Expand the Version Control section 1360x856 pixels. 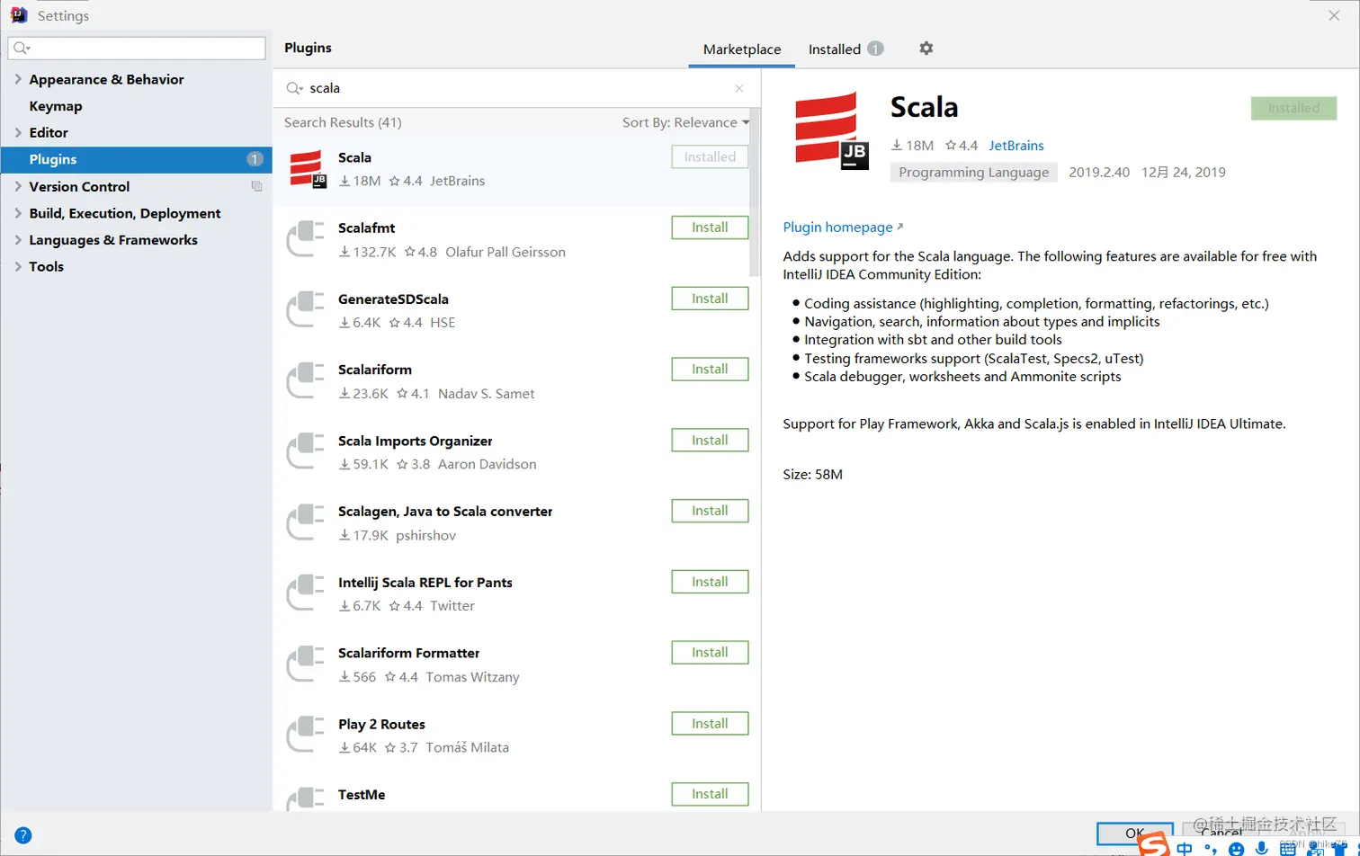tap(18, 186)
